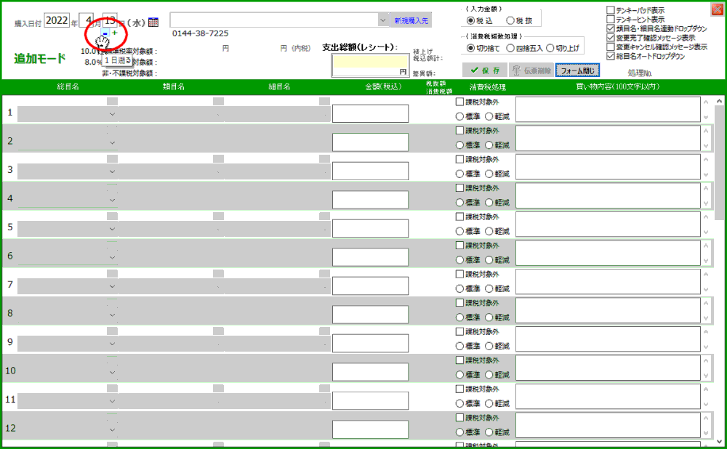Select the 税抜 radio button
The height and width of the screenshot is (449, 727).
(510, 20)
